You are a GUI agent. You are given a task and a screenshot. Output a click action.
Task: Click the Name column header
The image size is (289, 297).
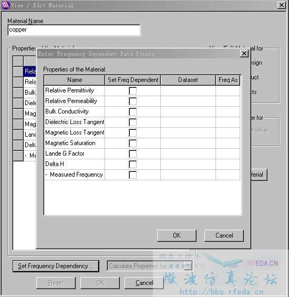coord(75,80)
